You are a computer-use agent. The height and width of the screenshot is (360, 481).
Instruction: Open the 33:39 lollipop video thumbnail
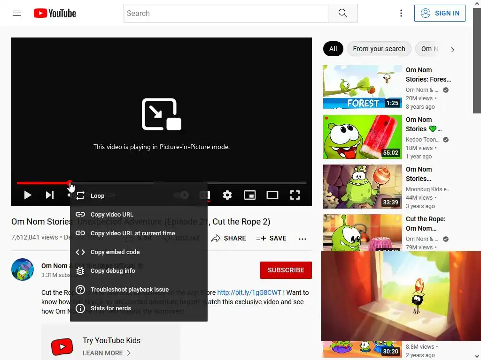point(362,187)
